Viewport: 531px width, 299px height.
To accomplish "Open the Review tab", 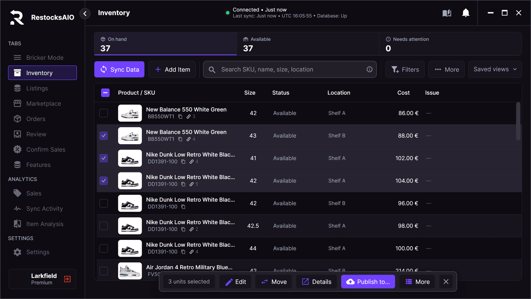I will tap(42, 134).
